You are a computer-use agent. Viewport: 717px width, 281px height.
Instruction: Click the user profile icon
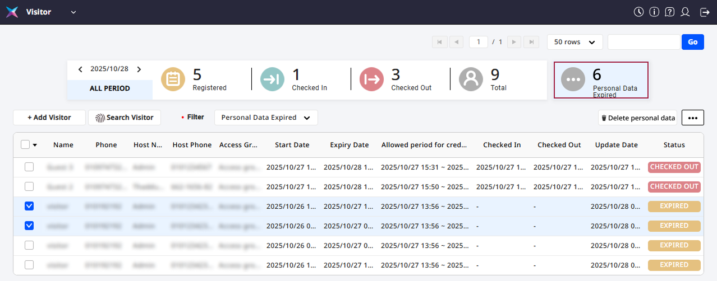click(x=685, y=12)
